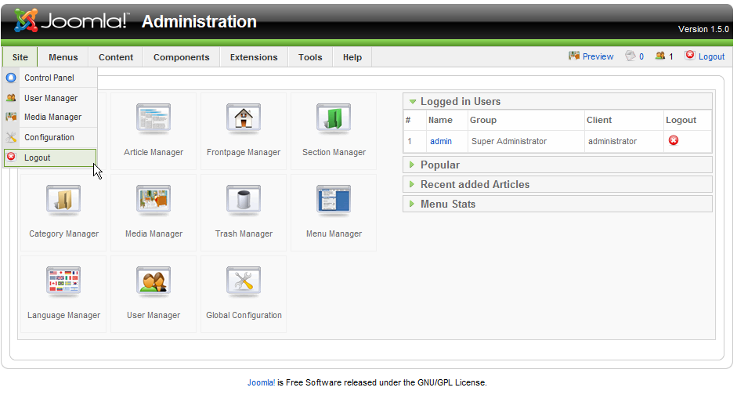Expand the Recent added Articles panel
737x409 pixels.
coord(475,185)
